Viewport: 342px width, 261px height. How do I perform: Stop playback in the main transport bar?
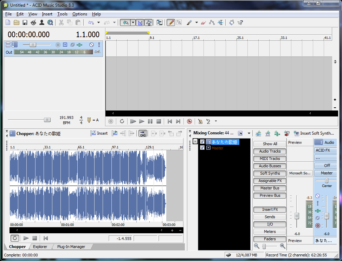(159, 121)
